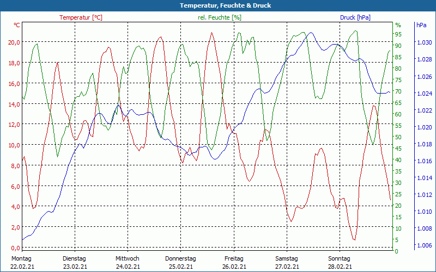Click the green '15' humidity axis value
The image size is (436, 272).
coord(398,217)
